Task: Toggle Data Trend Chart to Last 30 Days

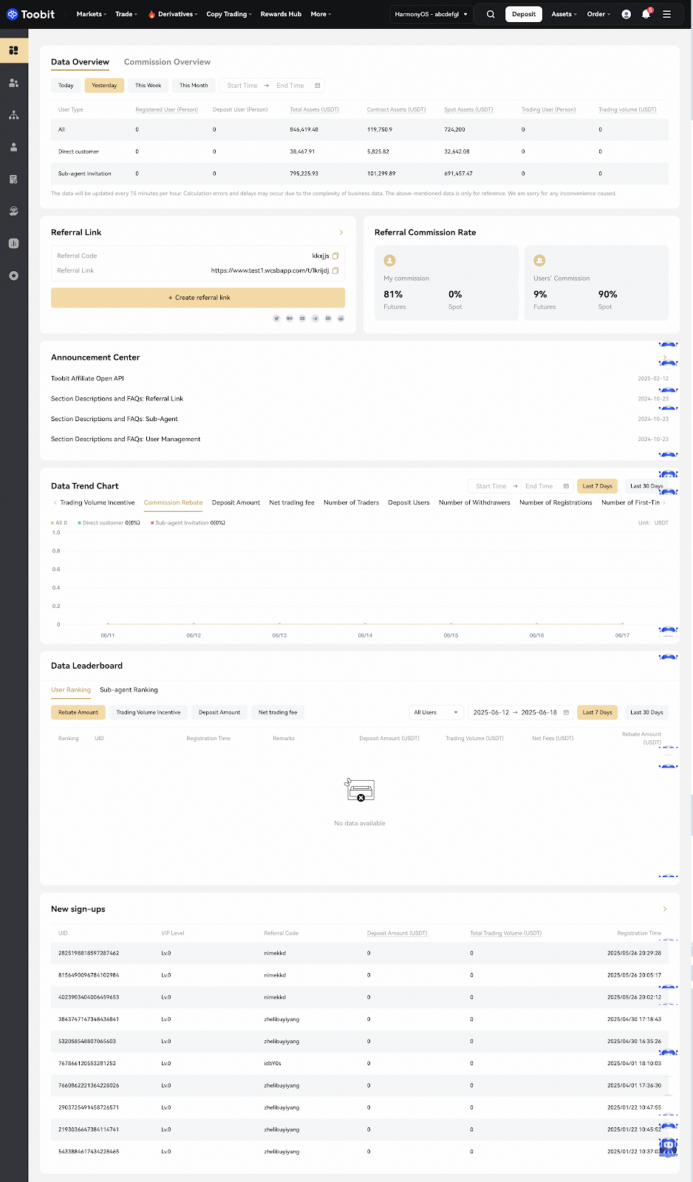Action: (x=646, y=486)
